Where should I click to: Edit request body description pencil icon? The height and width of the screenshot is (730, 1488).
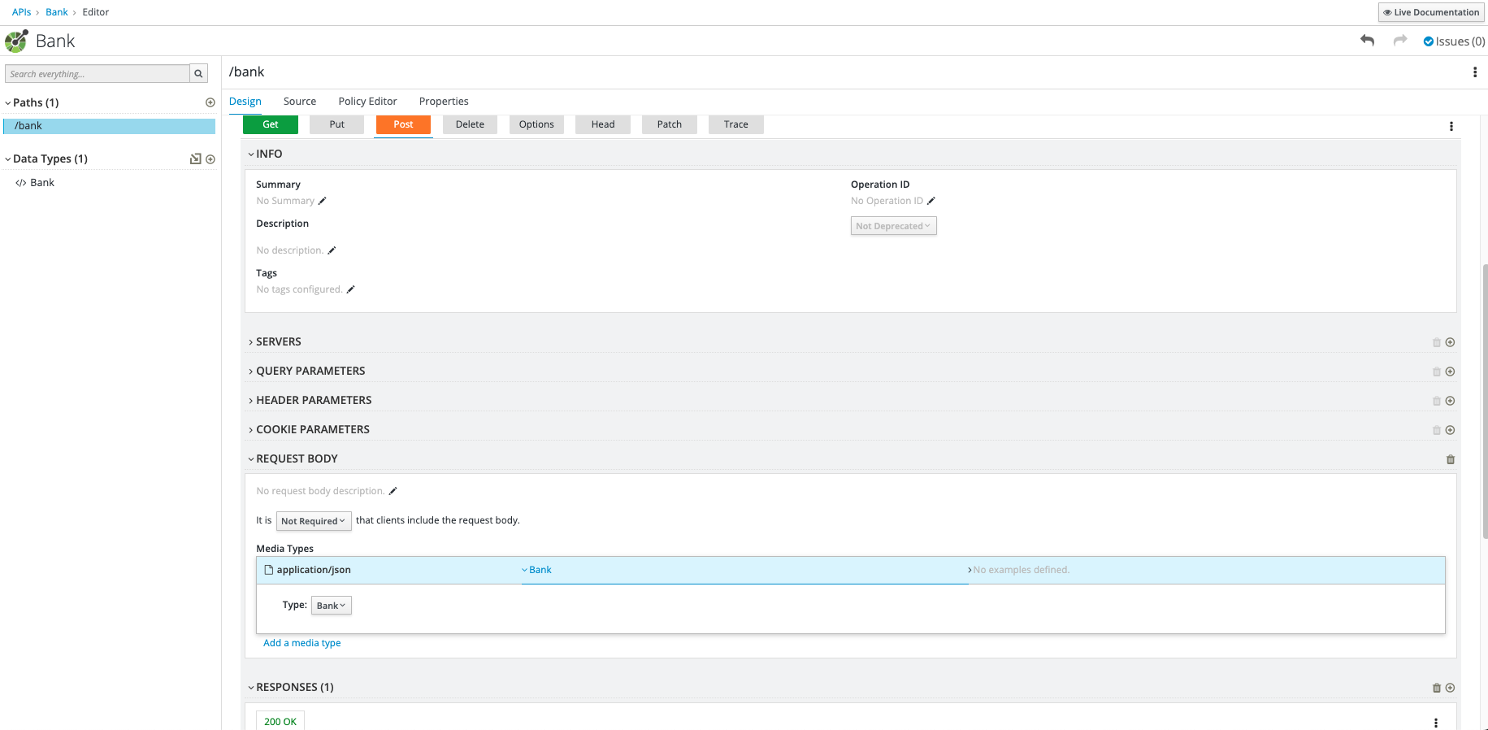(393, 491)
